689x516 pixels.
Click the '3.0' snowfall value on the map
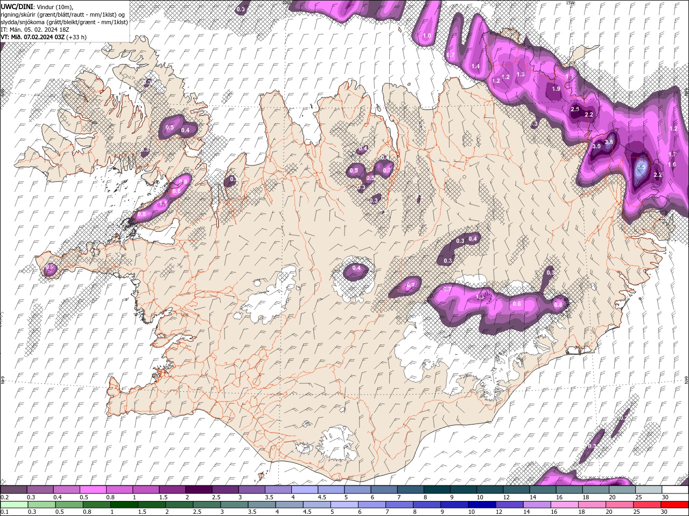point(596,146)
